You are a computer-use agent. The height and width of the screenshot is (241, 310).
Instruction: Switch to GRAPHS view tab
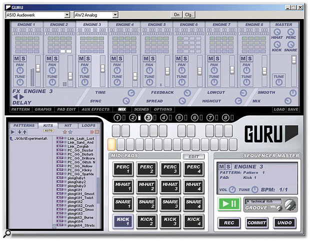coord(43,109)
